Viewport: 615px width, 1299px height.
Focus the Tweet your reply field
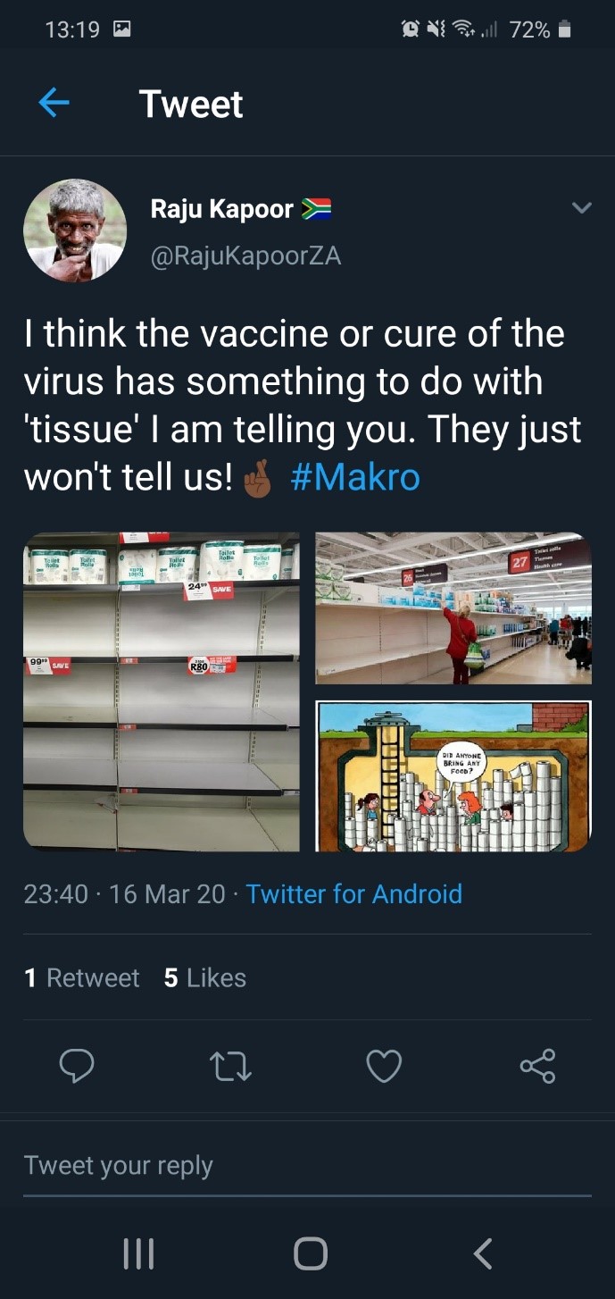307,1166
